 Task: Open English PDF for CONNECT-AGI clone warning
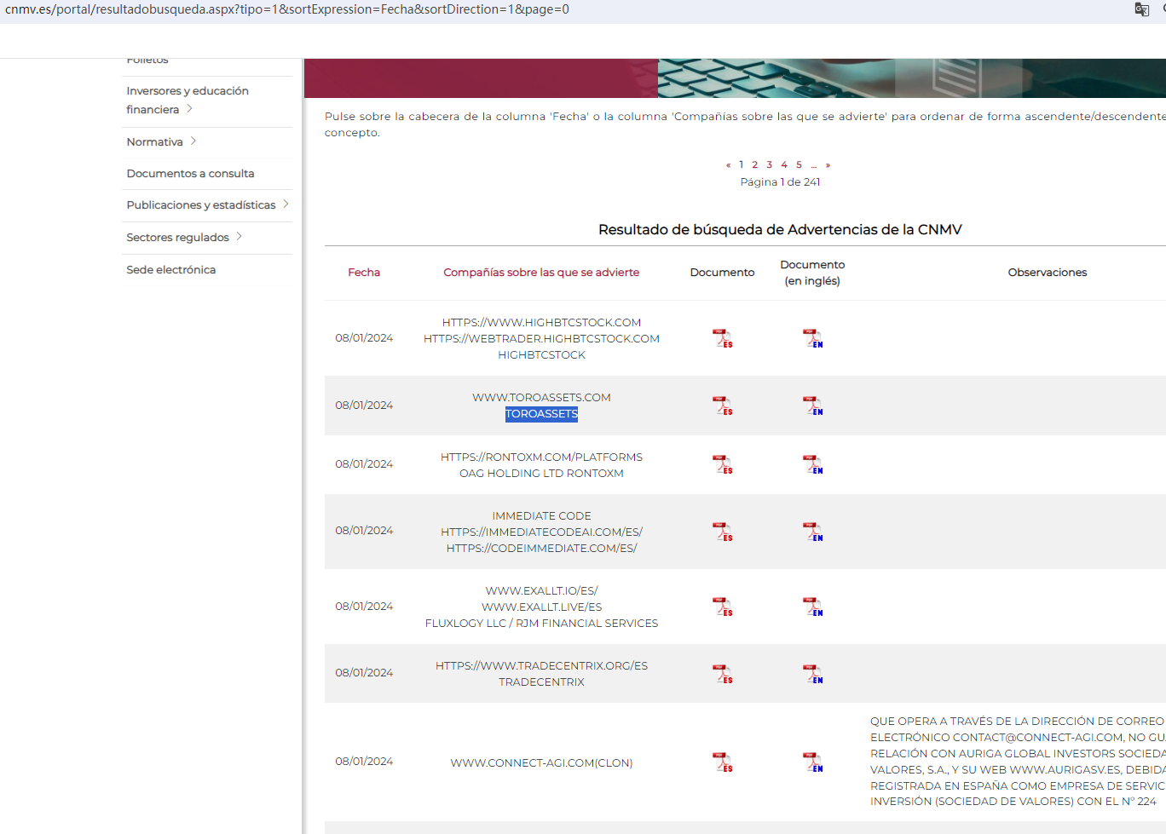point(812,762)
